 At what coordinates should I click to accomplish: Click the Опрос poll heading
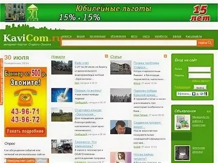coord(10,143)
